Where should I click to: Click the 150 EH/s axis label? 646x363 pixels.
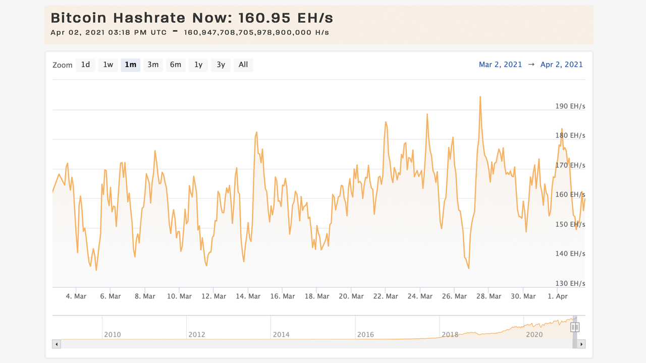pos(570,224)
